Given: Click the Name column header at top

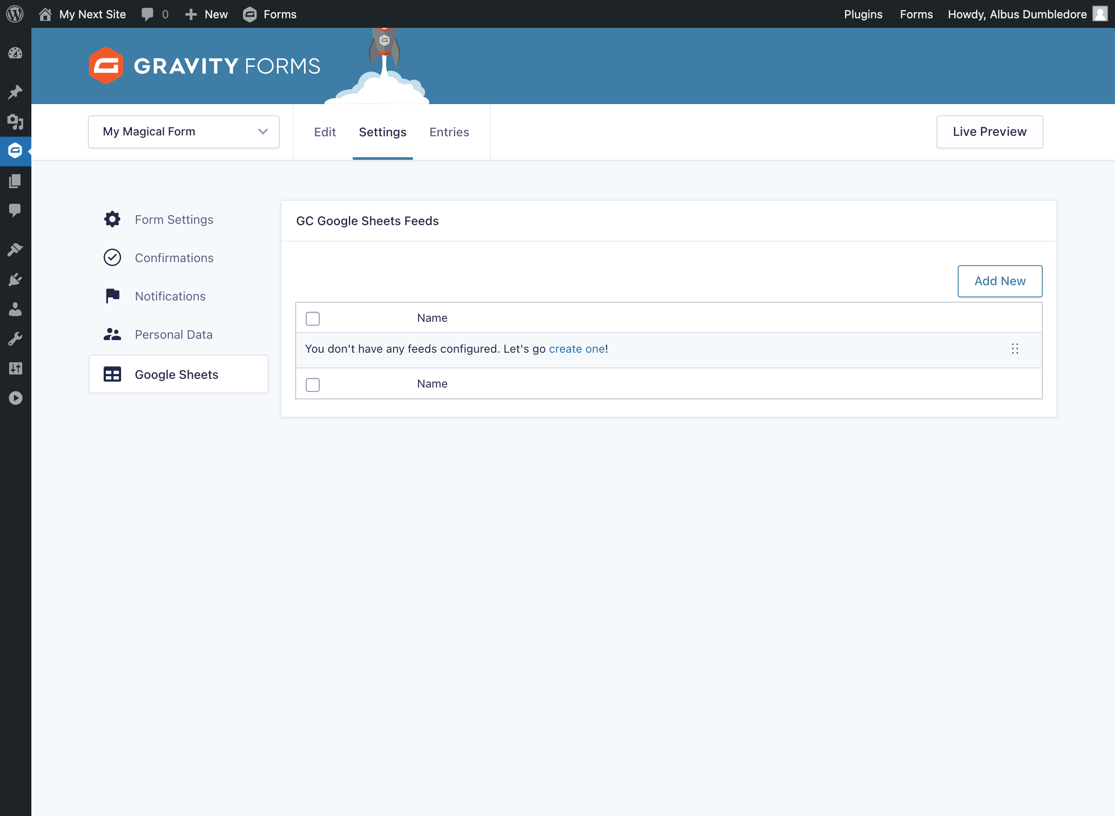Looking at the screenshot, I should coord(432,318).
